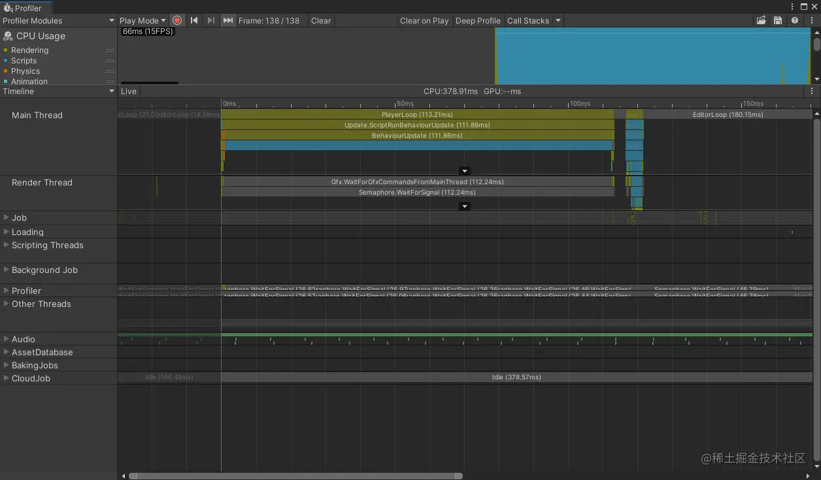Click the horizontal timeline scrollbar thumb
This screenshot has width=821, height=480.
[295, 475]
